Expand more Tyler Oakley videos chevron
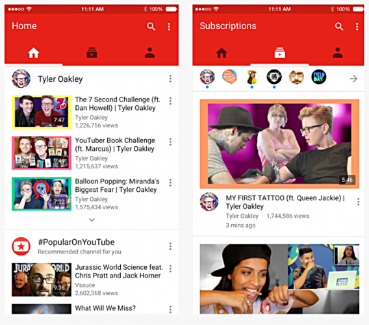369x325 pixels. (92, 220)
